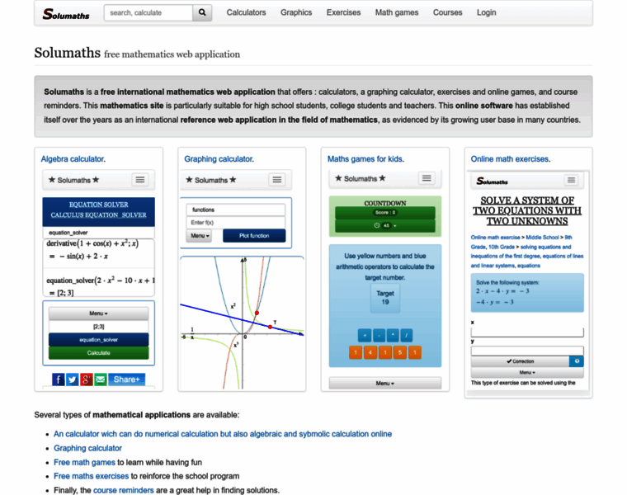Click the divide operator tile in Countdown game

(406, 336)
